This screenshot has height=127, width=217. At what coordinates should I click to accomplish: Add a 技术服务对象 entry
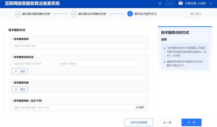pyautogui.click(x=20, y=89)
